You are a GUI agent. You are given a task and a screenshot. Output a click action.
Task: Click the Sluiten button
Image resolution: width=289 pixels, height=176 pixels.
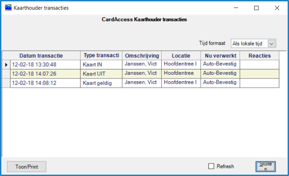[x=266, y=167]
